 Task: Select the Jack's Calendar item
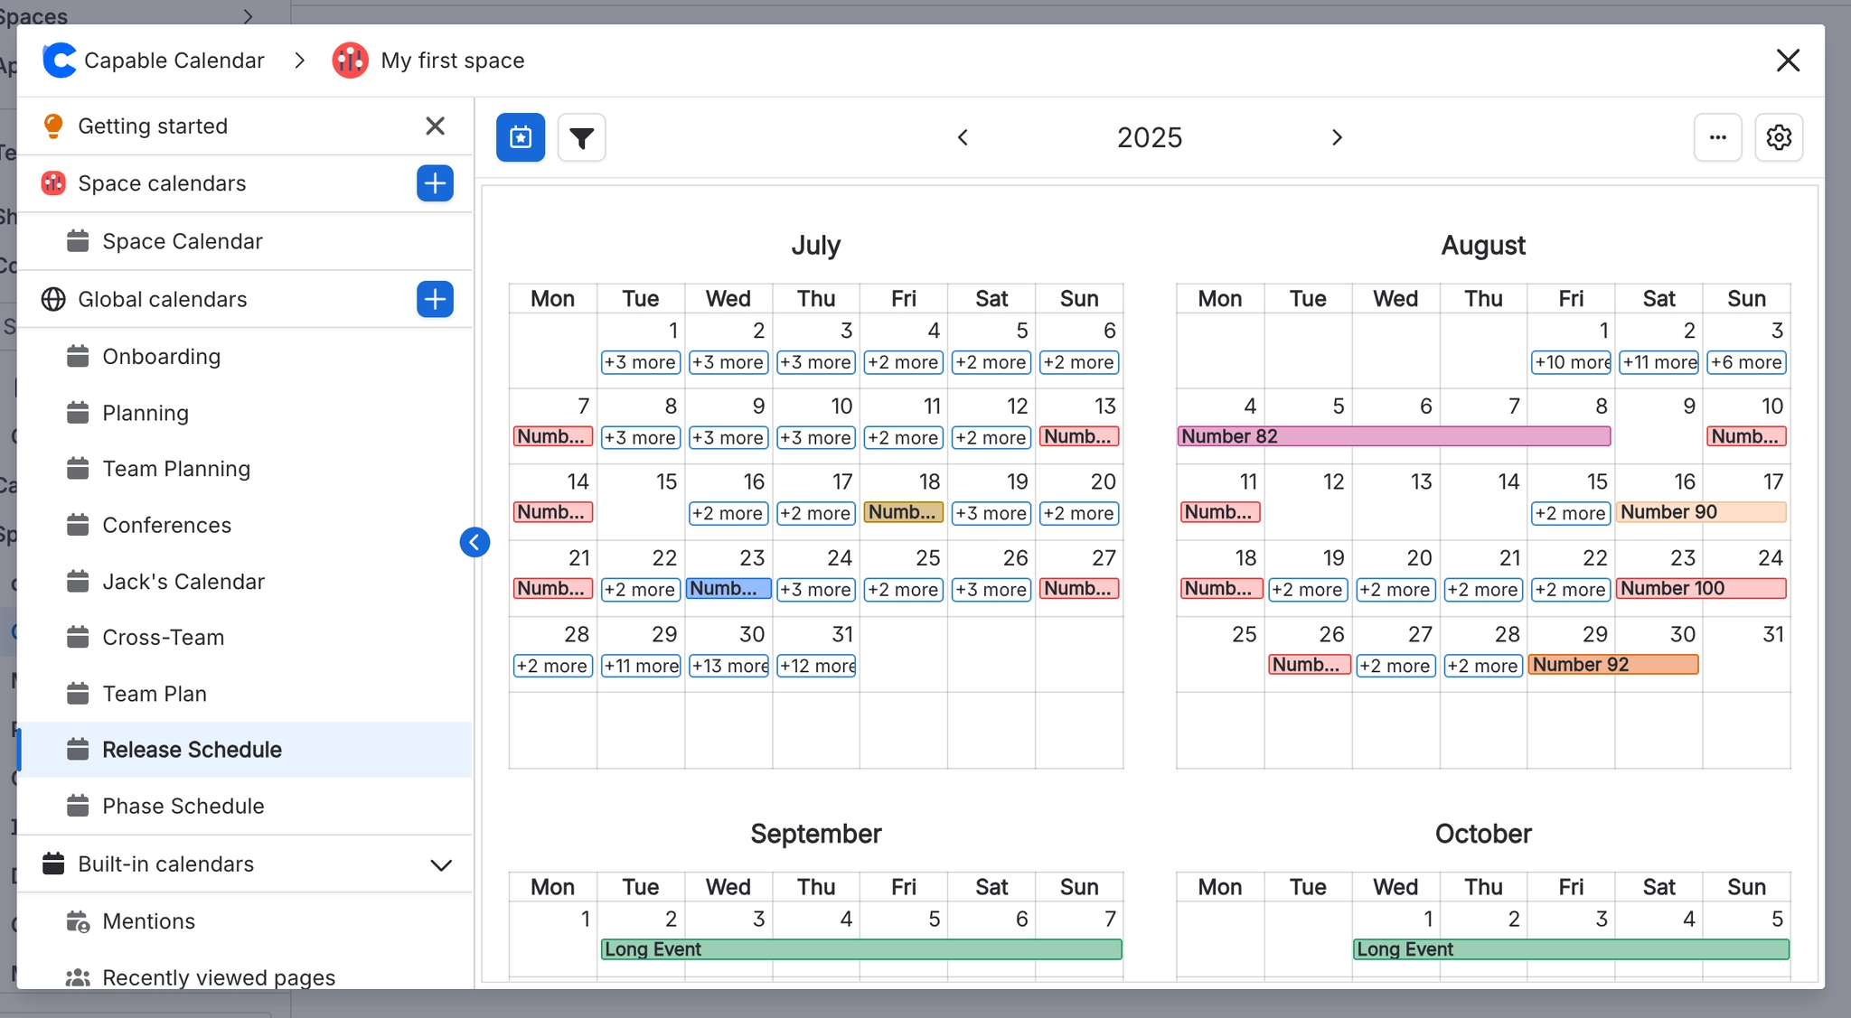point(183,582)
